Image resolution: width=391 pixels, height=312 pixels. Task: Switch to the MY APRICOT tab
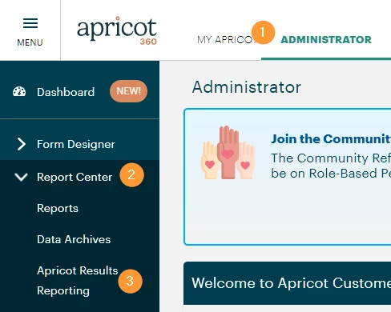[226, 40]
